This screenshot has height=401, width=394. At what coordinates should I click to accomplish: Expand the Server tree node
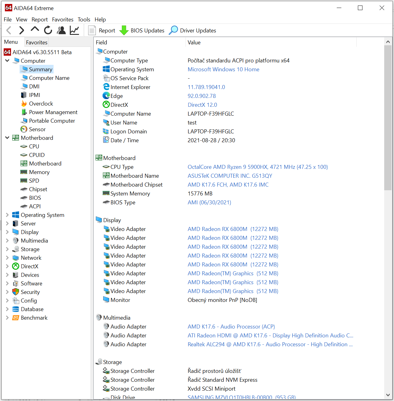click(7, 224)
